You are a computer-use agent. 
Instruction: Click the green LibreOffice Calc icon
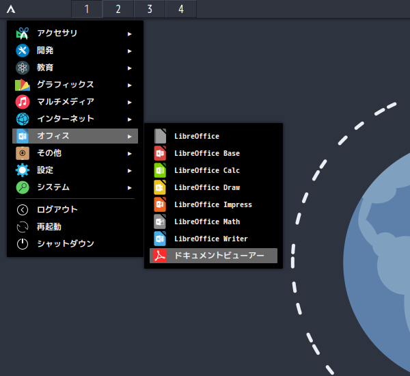click(x=160, y=170)
